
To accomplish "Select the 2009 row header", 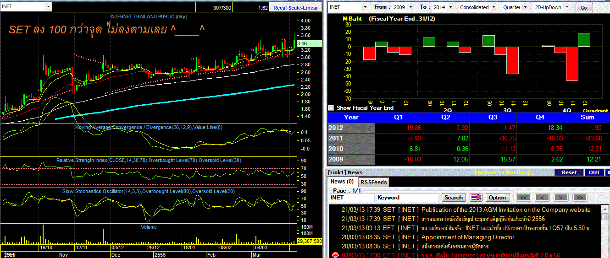I will [351, 159].
